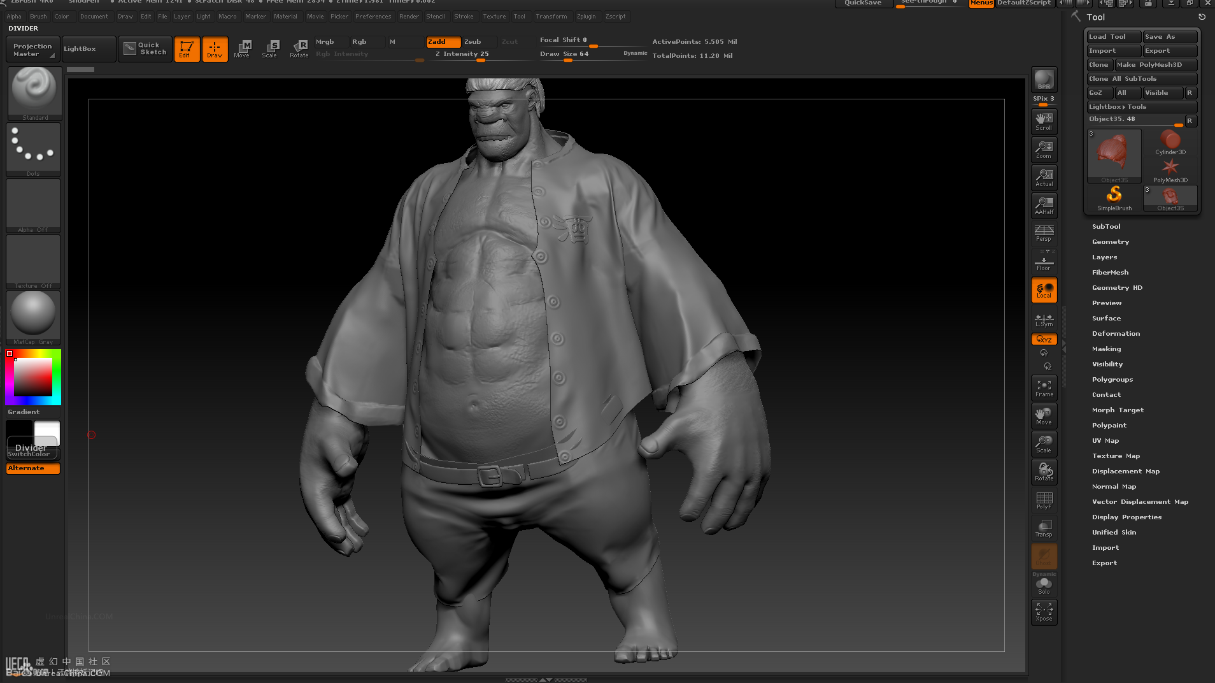Select the Scale tool in top shelf

coord(270,49)
